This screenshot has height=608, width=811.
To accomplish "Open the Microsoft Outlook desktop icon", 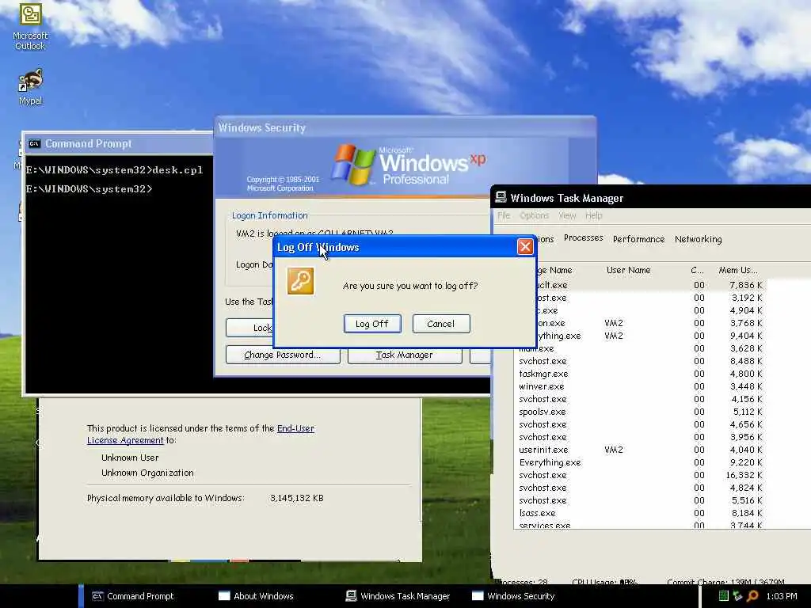I will pyautogui.click(x=30, y=27).
